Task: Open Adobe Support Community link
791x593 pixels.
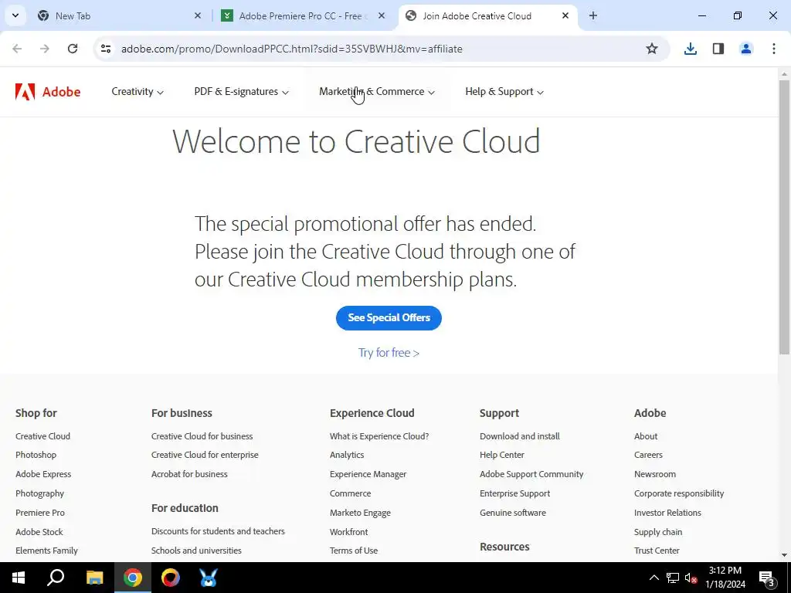Action: tap(531, 474)
